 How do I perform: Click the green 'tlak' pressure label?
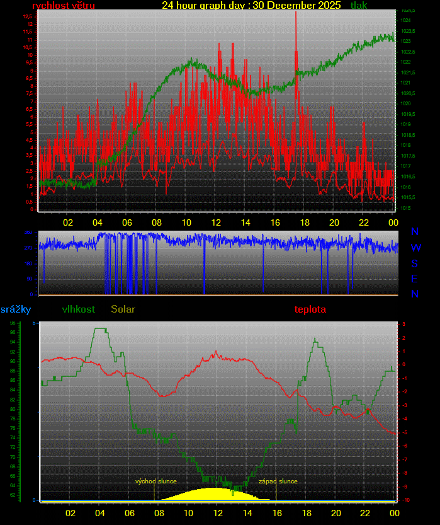click(359, 6)
